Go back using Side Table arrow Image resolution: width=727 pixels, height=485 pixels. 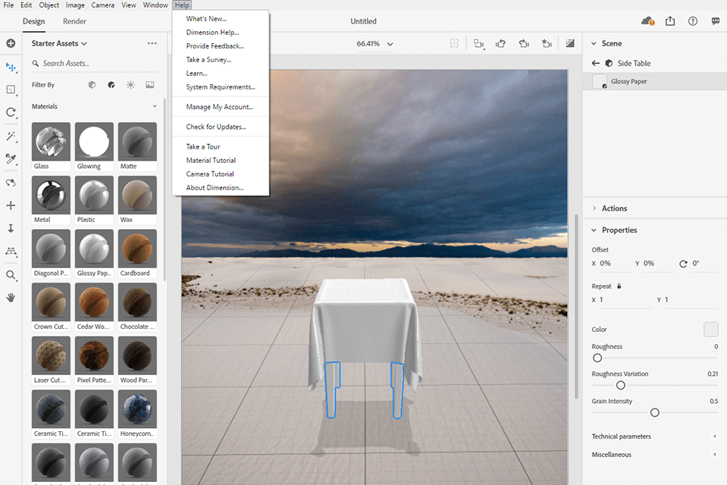(x=595, y=64)
